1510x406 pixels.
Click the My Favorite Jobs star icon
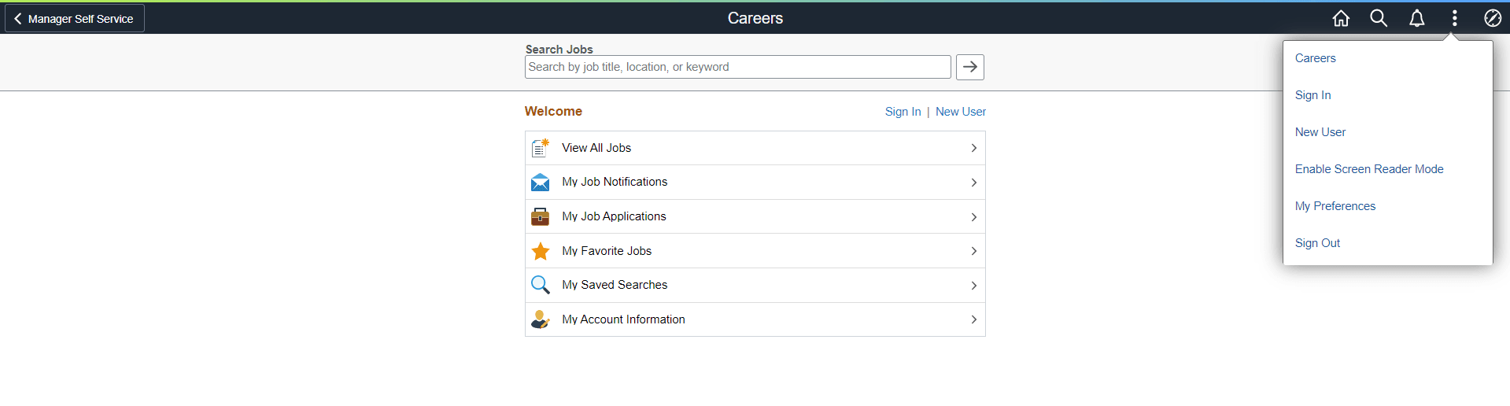pos(540,251)
